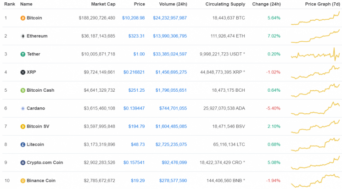Open the Litecoin name link
This screenshot has height=189, width=342.
35,145
